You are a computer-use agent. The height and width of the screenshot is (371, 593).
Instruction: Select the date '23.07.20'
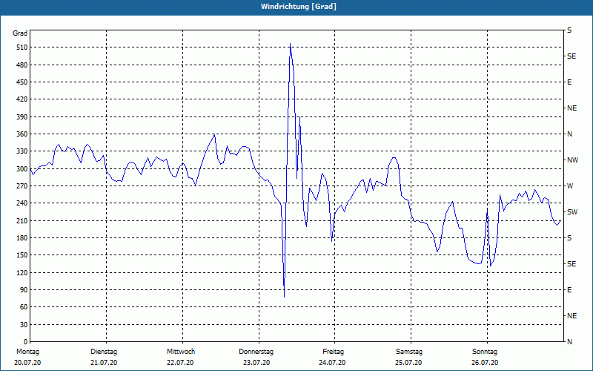click(256, 363)
